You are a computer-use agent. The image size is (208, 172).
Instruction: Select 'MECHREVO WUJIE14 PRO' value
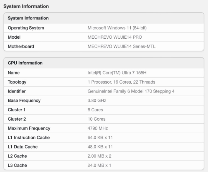point(115,37)
